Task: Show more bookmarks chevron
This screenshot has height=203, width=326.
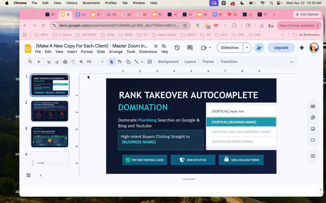Action: click(282, 35)
